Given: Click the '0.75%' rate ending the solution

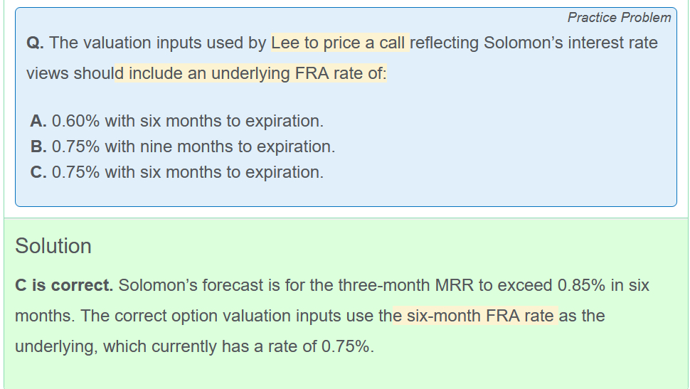Looking at the screenshot, I should pos(346,346).
